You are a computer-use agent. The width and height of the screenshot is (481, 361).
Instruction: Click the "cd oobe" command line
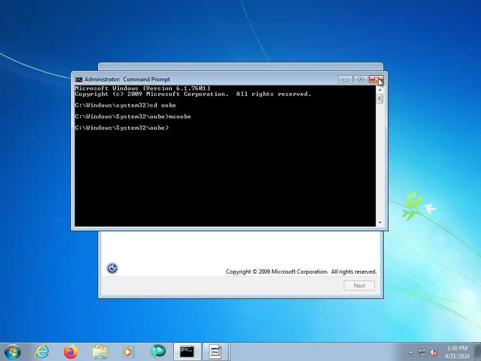pyautogui.click(x=125, y=105)
